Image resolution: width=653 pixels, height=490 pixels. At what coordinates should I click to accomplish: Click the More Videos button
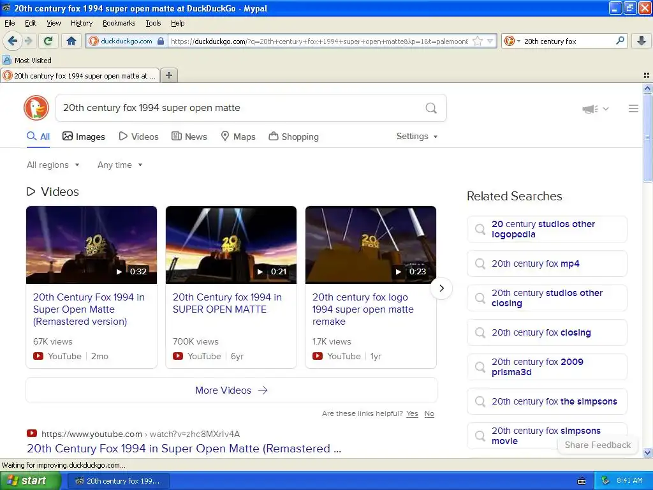pyautogui.click(x=231, y=390)
